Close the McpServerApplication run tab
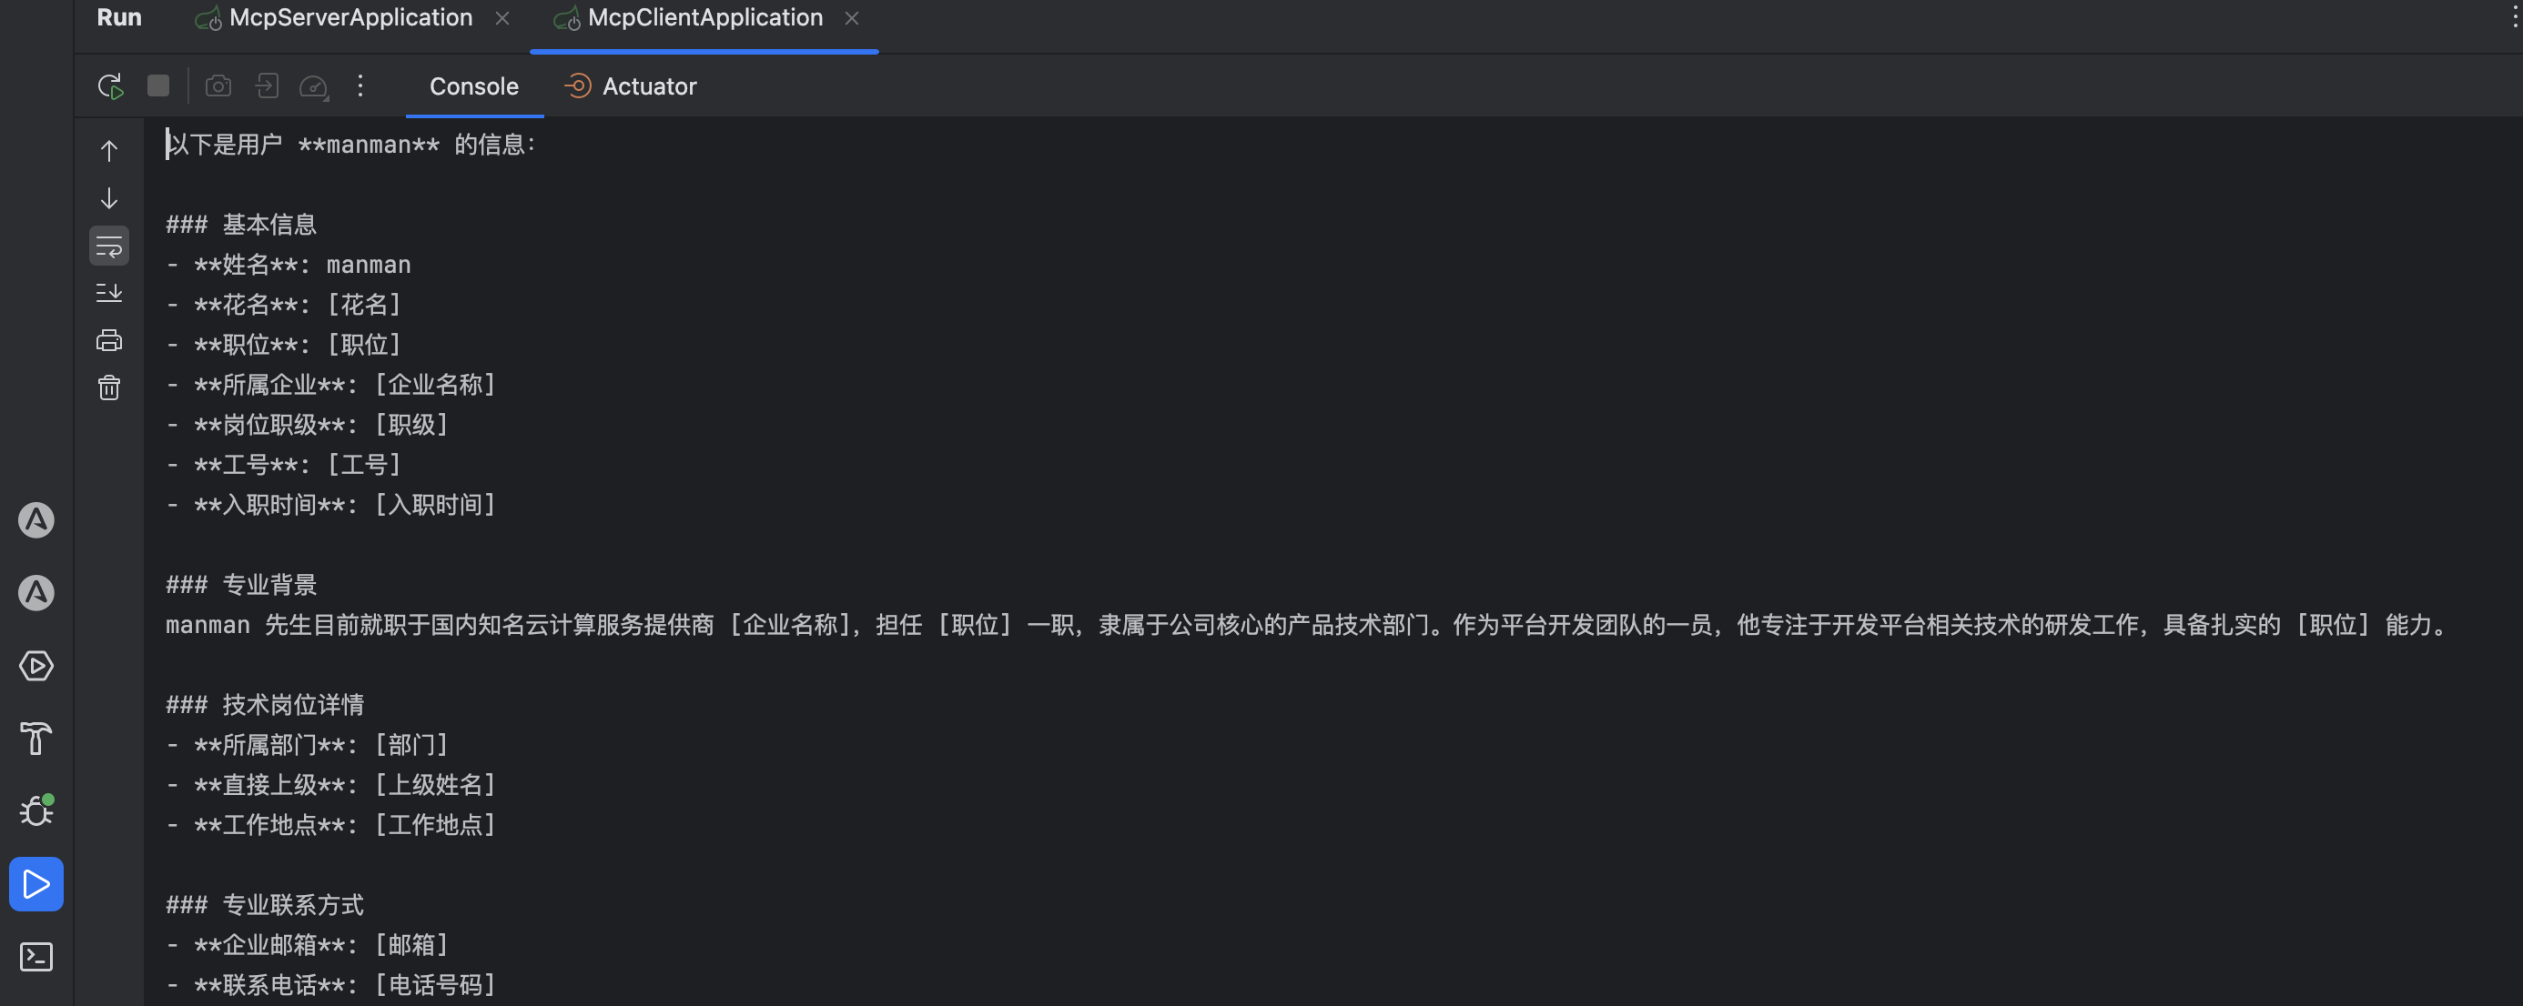The height and width of the screenshot is (1006, 2523). tap(502, 17)
